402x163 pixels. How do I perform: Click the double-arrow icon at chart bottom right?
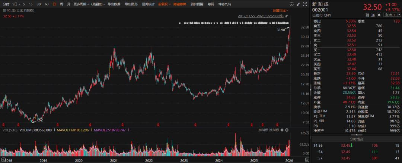[x=307, y=159]
